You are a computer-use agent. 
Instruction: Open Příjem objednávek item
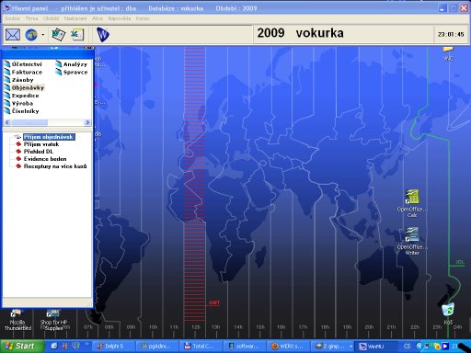tap(49, 137)
